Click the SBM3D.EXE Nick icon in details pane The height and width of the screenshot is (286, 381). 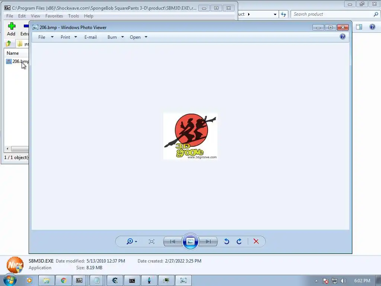(15, 265)
